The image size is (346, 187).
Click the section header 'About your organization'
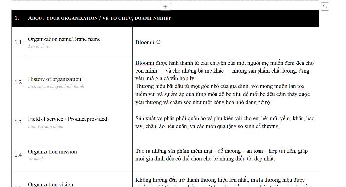coord(165,18)
